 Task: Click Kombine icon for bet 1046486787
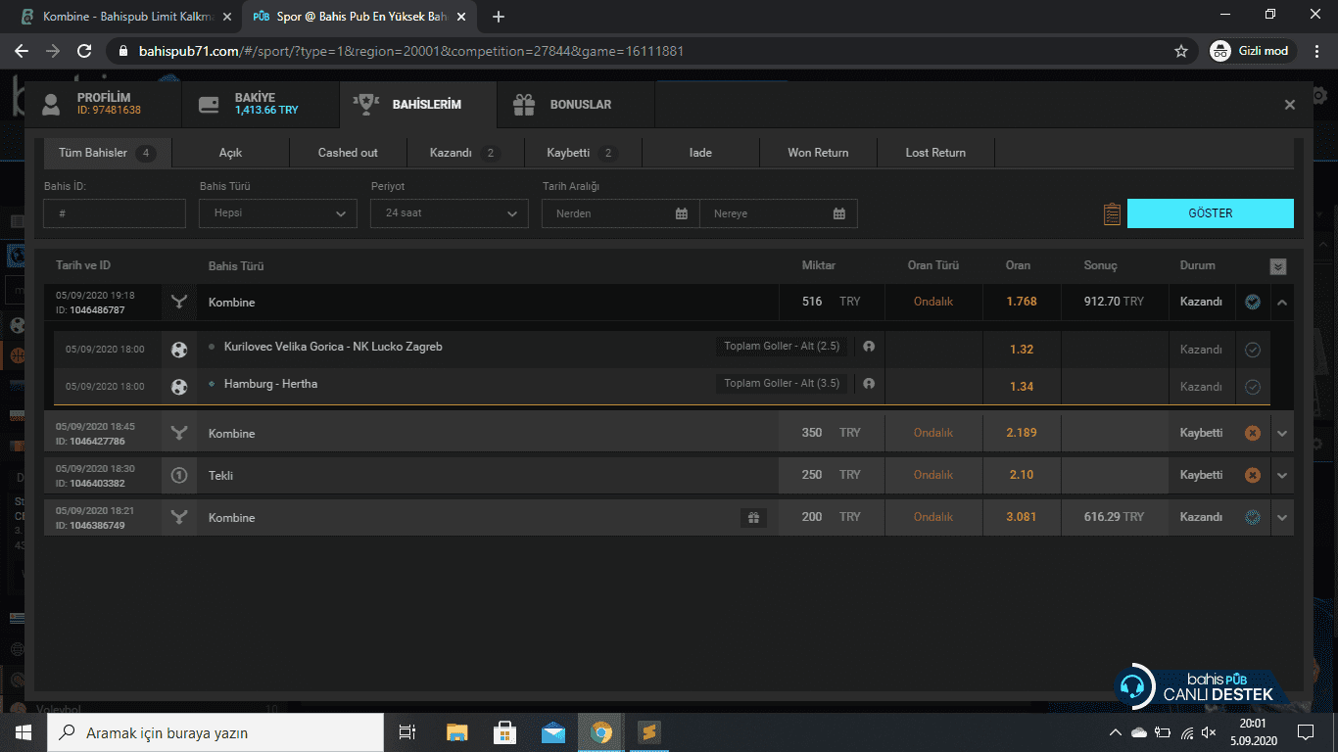179,302
